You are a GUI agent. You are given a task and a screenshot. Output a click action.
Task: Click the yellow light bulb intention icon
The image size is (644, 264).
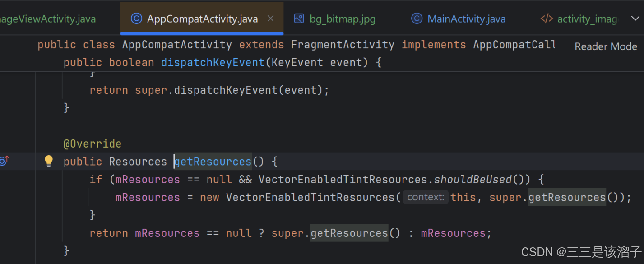49,161
